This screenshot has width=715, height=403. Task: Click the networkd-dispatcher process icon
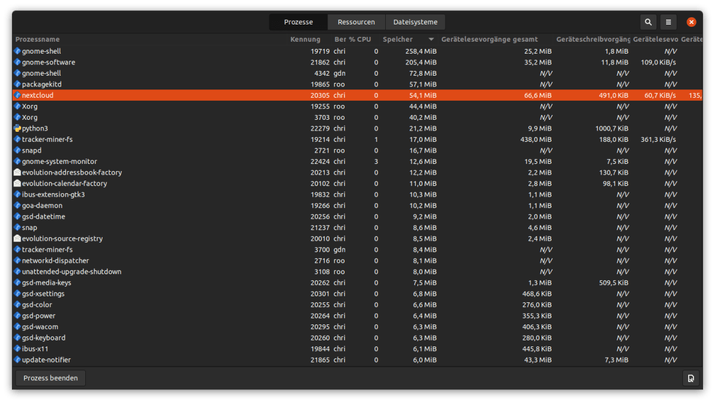tap(17, 261)
